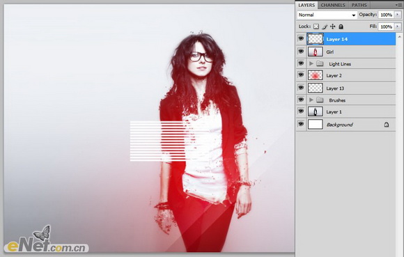Select the layer named Girl
This screenshot has width=404, height=257.
coord(329,52)
